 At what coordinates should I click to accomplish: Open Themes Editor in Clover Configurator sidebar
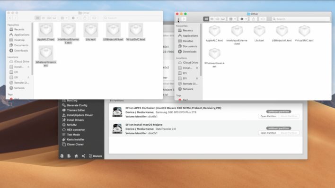click(x=73, y=111)
